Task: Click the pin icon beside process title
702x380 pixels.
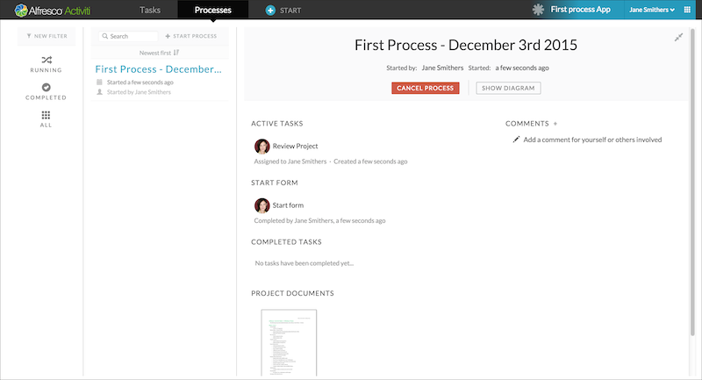Action: [x=678, y=38]
